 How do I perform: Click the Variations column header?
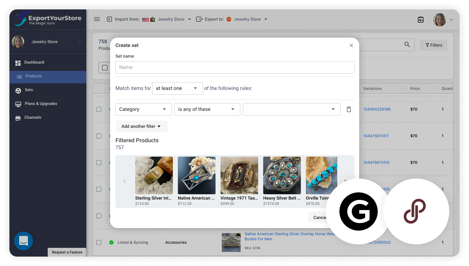[x=372, y=89]
